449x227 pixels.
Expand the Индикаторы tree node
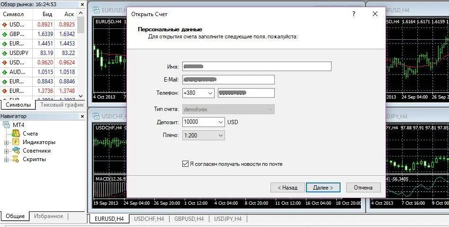[x=6, y=143]
